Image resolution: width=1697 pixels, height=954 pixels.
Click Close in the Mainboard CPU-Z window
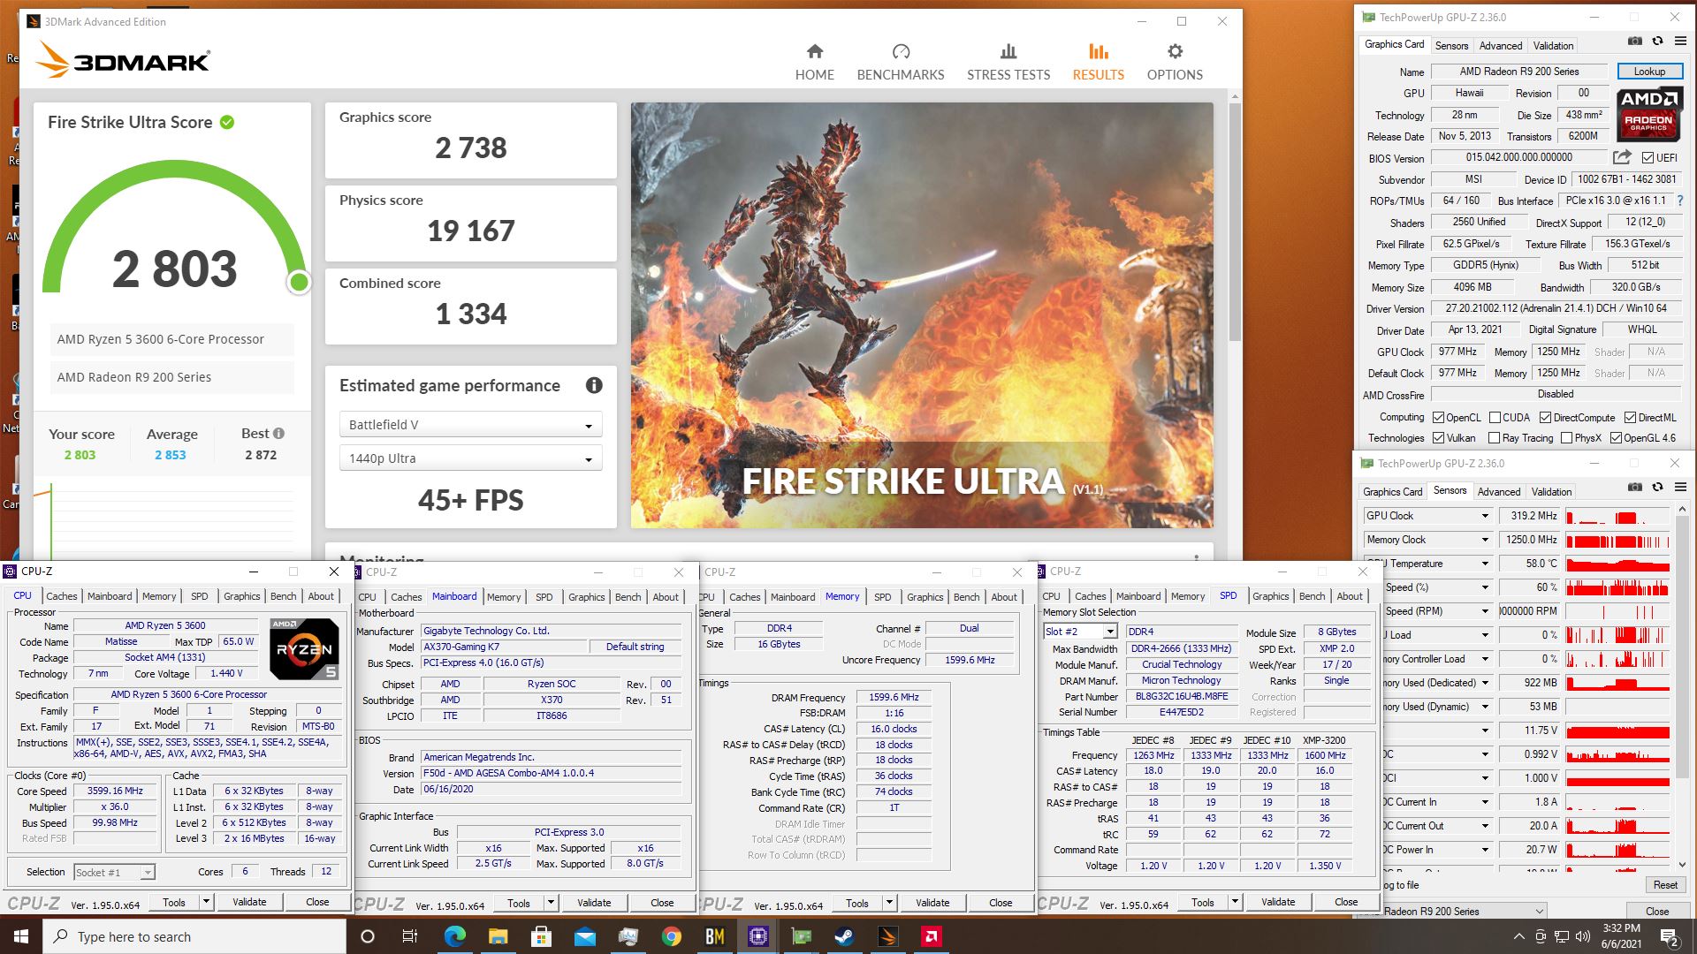click(662, 903)
